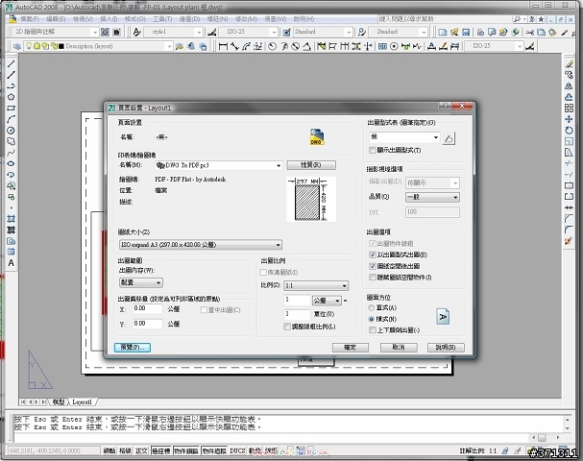Click the help search box in menu bar
This screenshot has width=583, height=461.
445,19
